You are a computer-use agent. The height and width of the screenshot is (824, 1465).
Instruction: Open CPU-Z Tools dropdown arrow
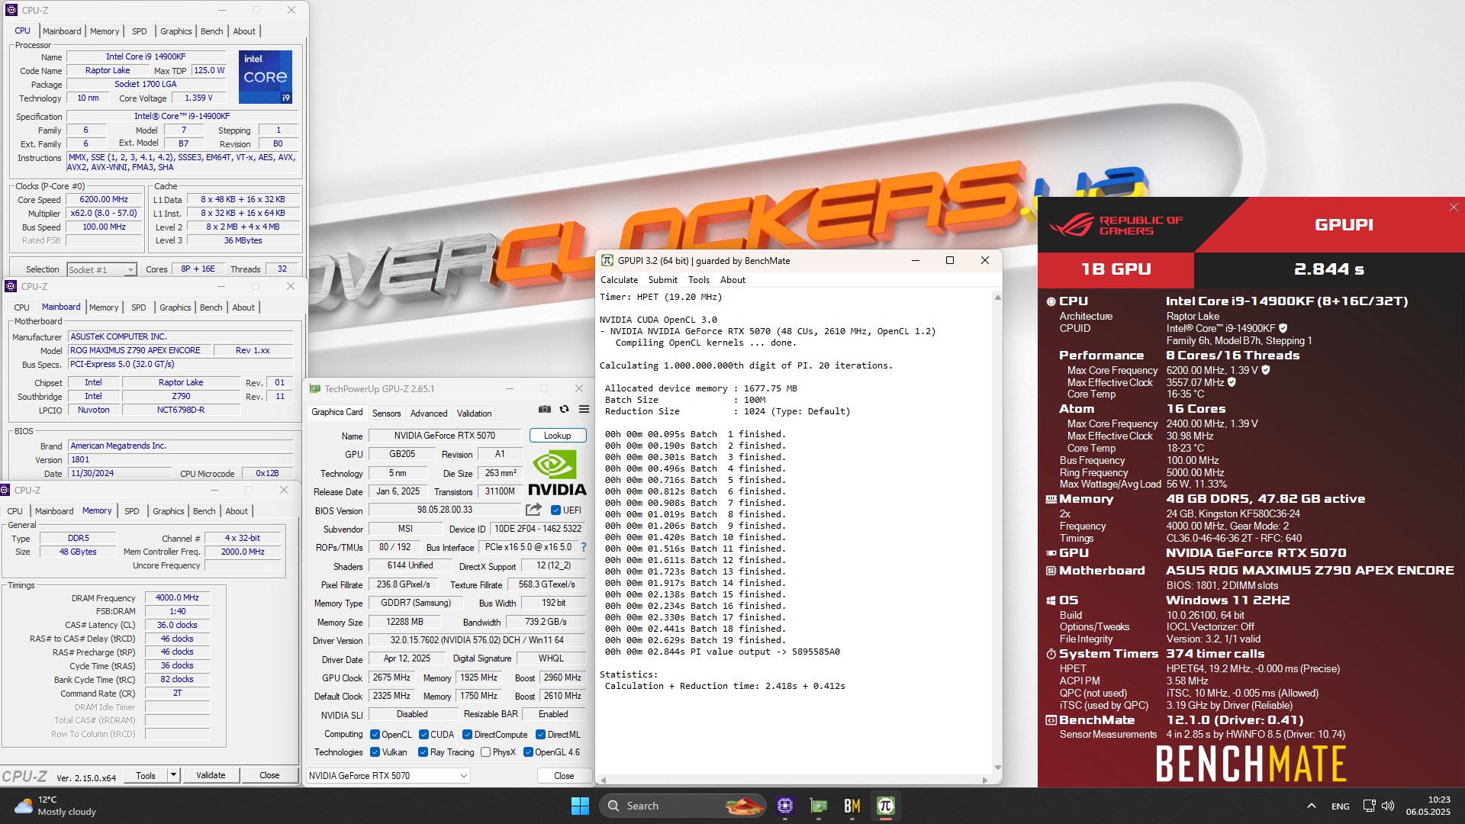[173, 775]
